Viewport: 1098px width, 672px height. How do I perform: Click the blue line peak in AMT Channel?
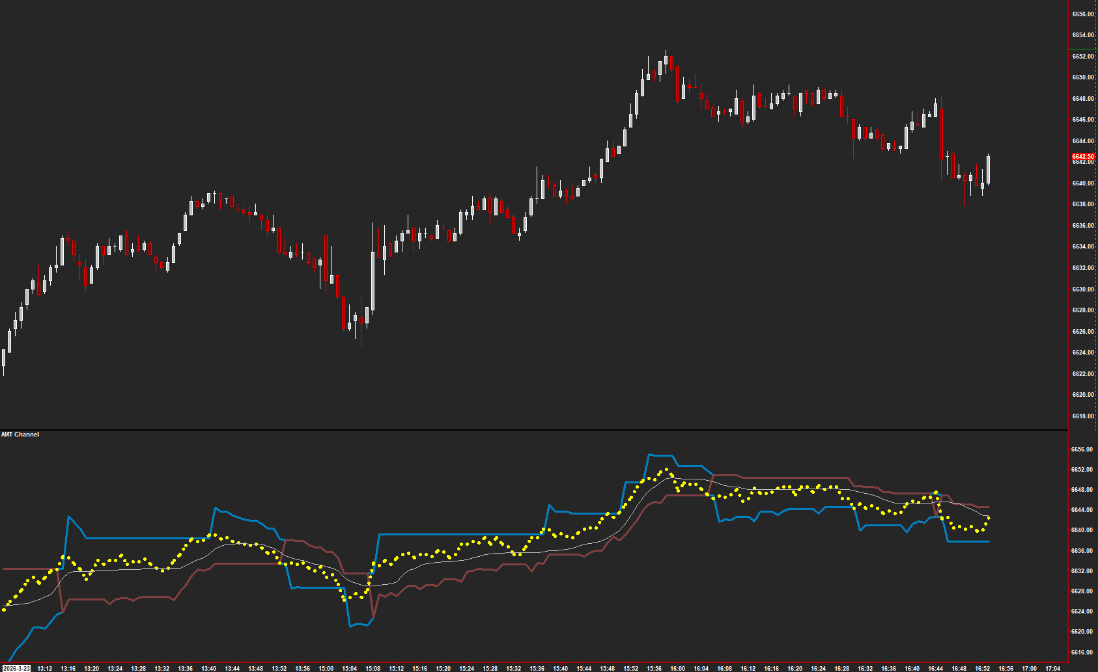[x=650, y=455]
